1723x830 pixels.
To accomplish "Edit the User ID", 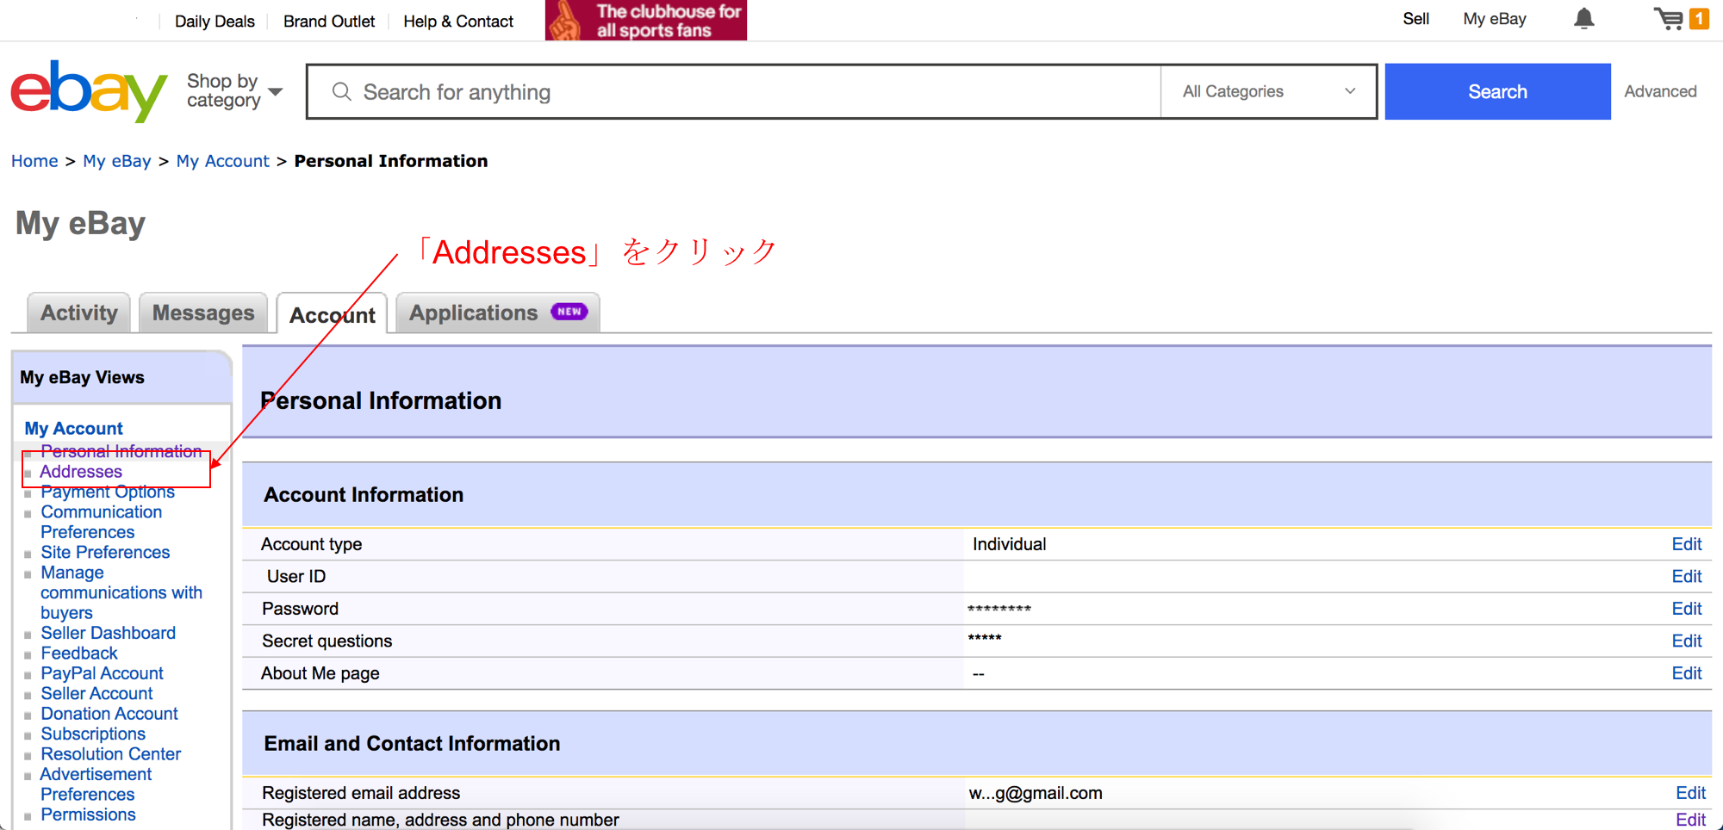I will point(1686,576).
